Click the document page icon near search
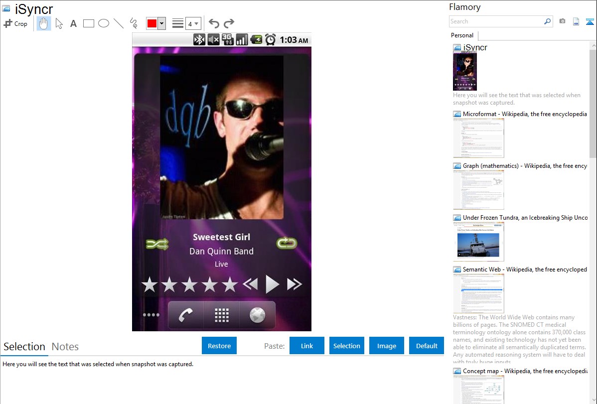The width and height of the screenshot is (597, 404). click(x=576, y=21)
